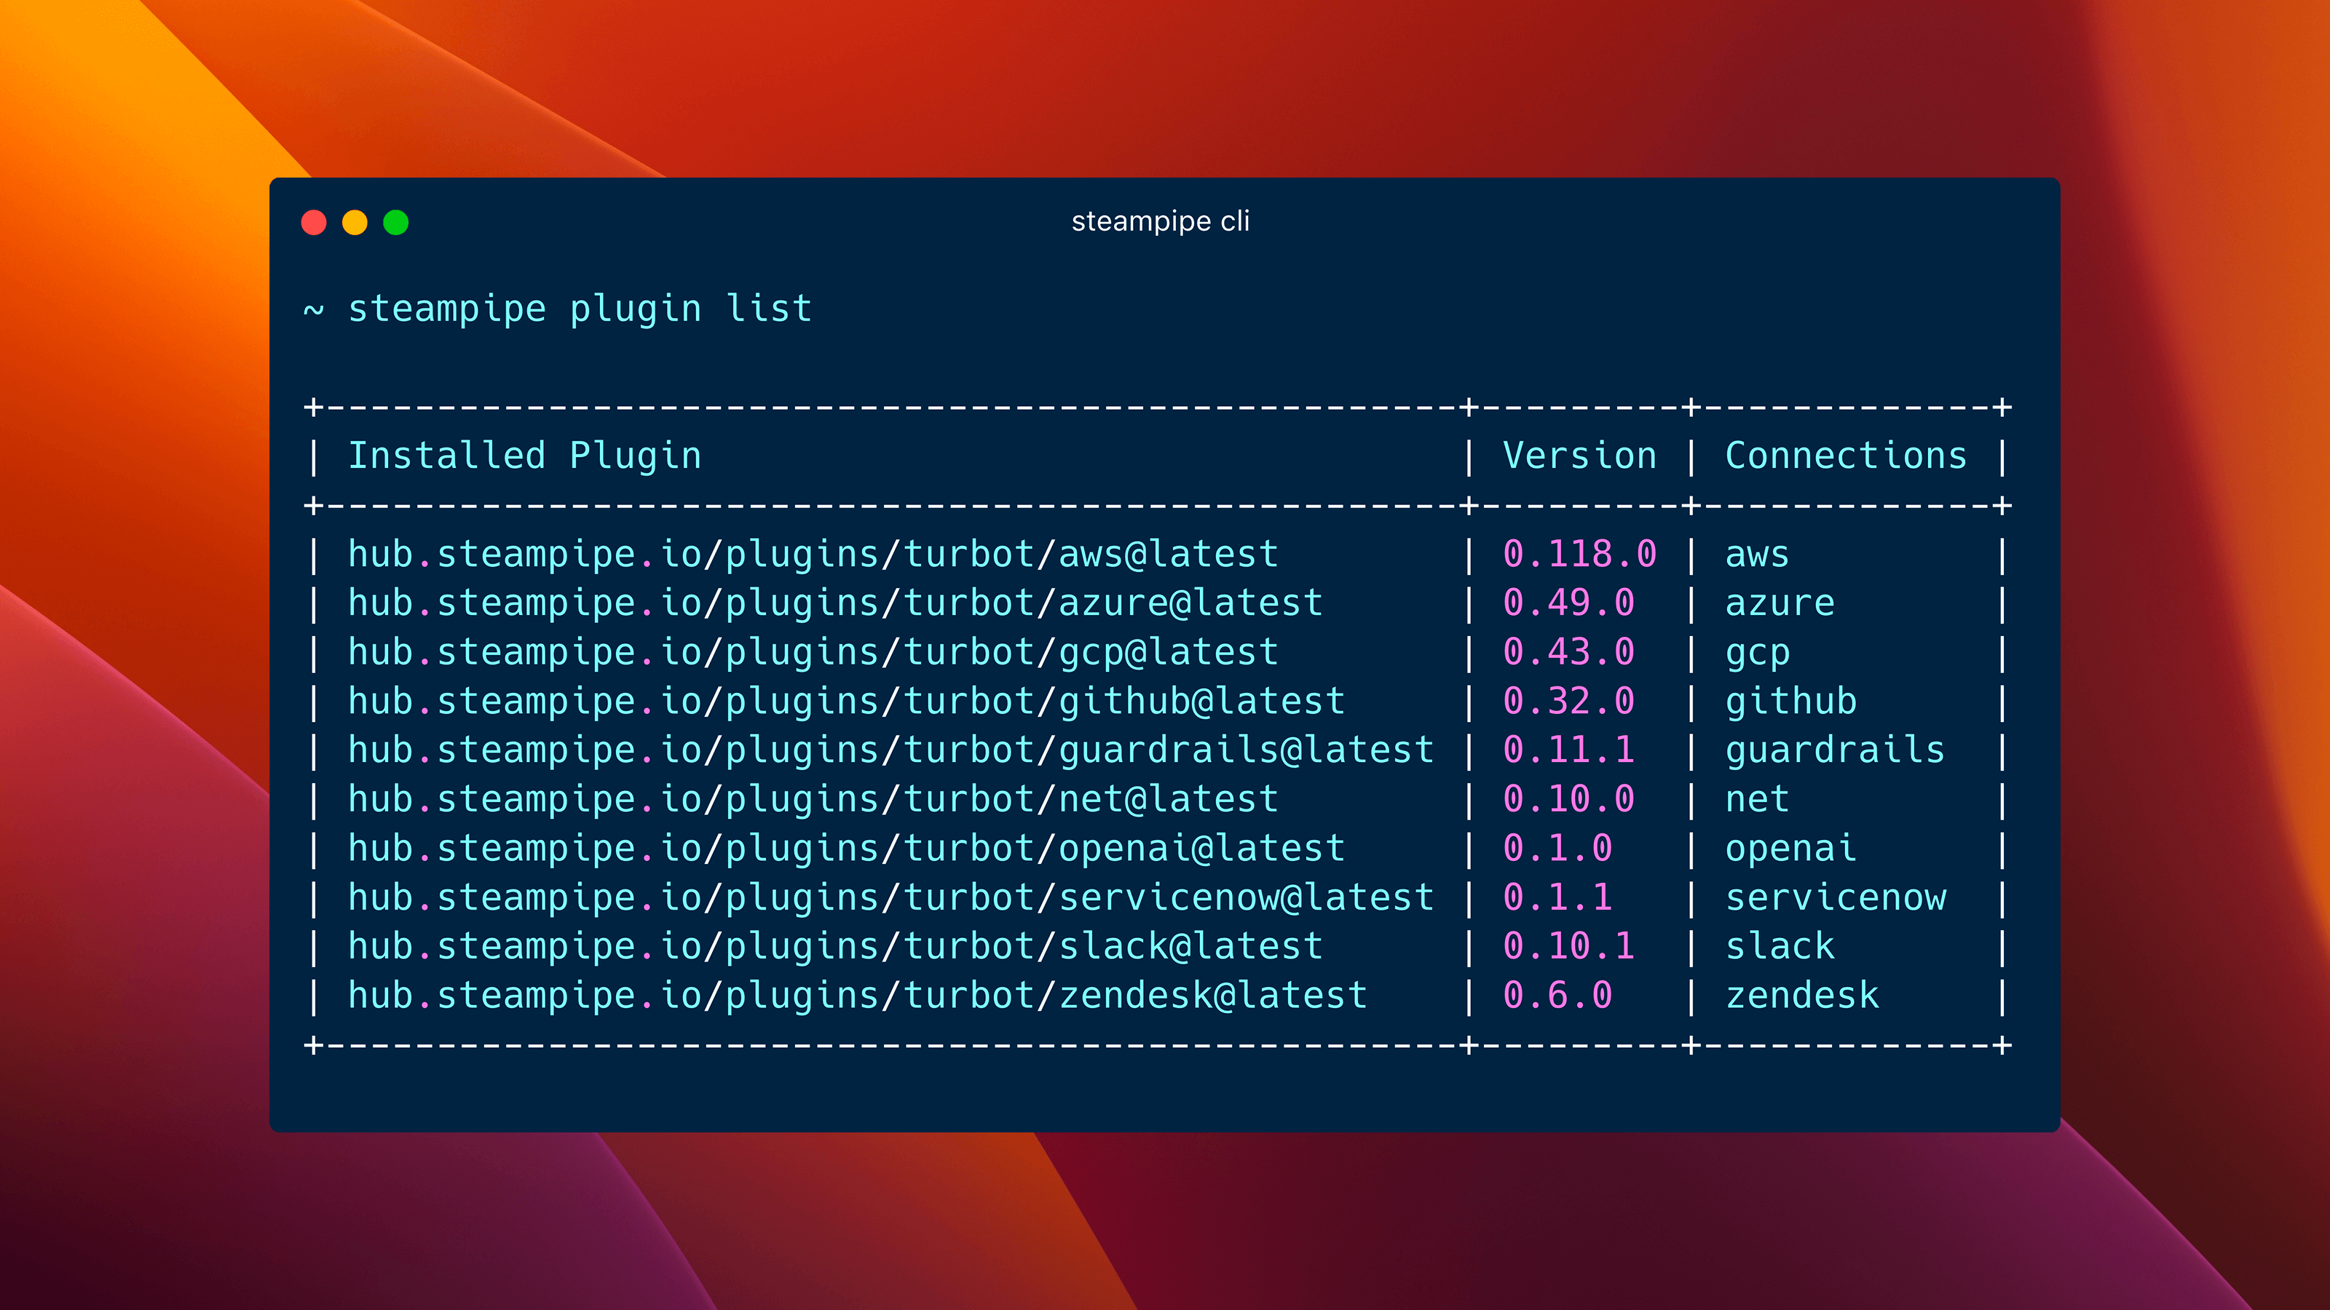Click the green maximize window button
The image size is (2330, 1310).
396,223
